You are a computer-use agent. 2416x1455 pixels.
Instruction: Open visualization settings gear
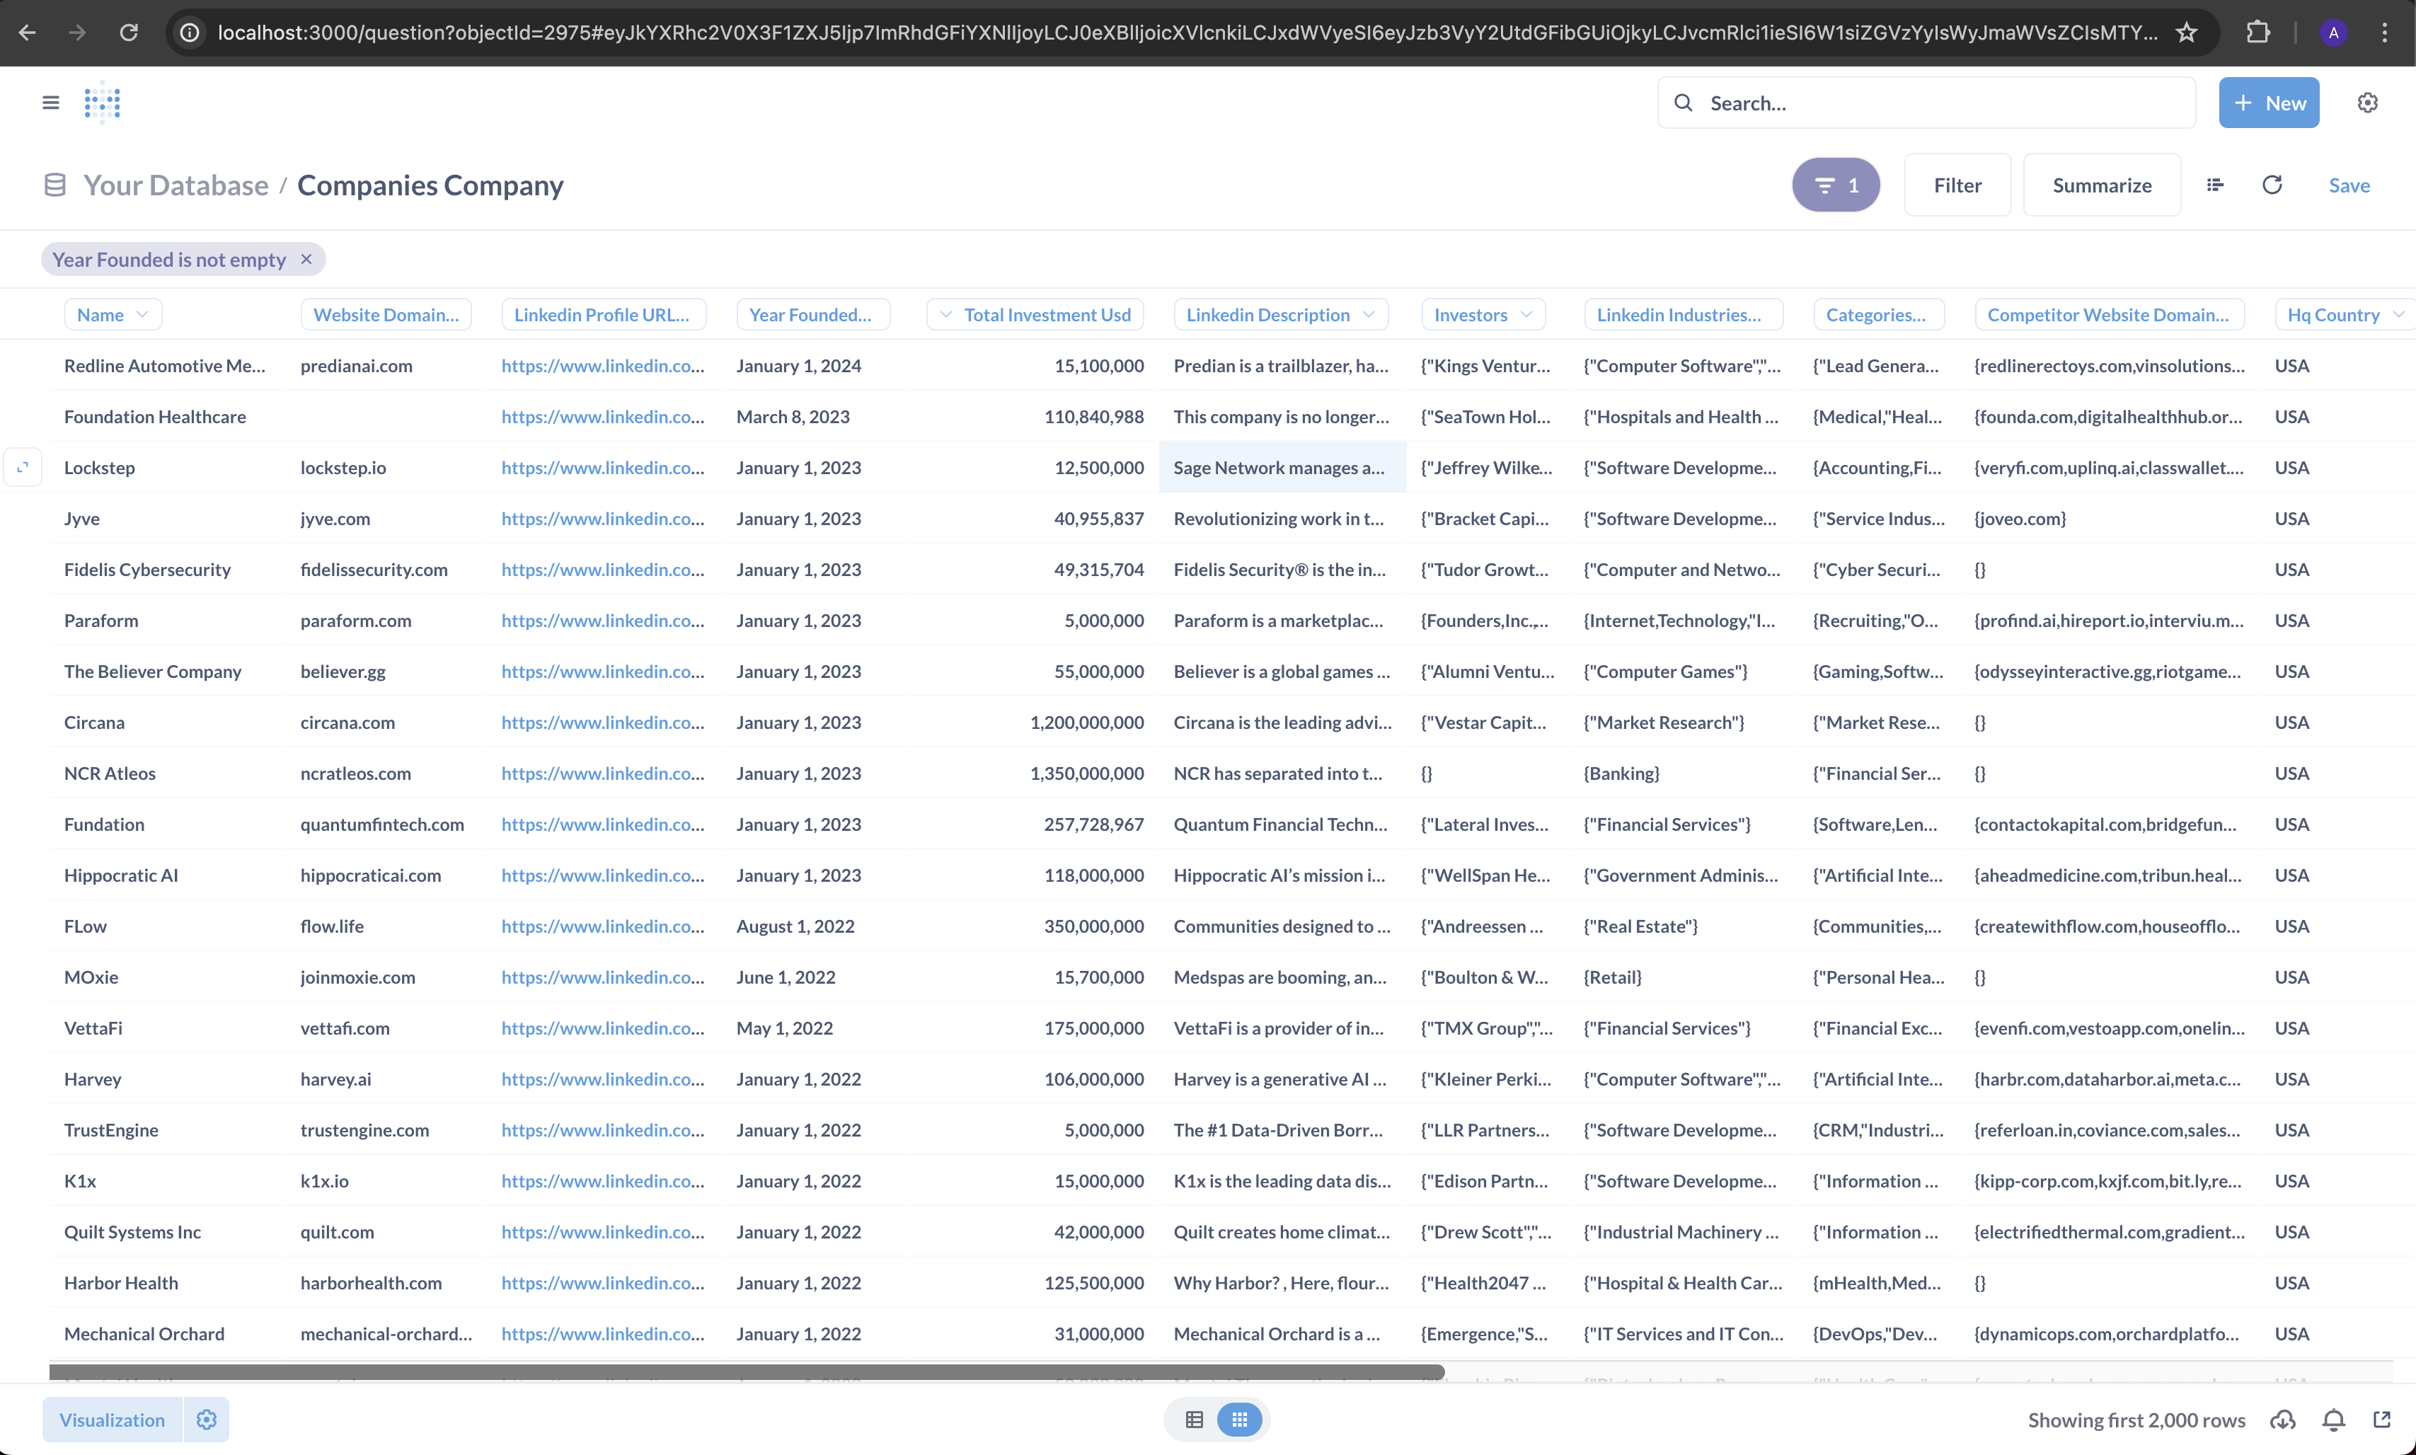tap(206, 1420)
